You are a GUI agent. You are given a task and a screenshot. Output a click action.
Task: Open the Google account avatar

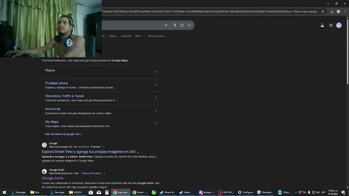(x=339, y=25)
